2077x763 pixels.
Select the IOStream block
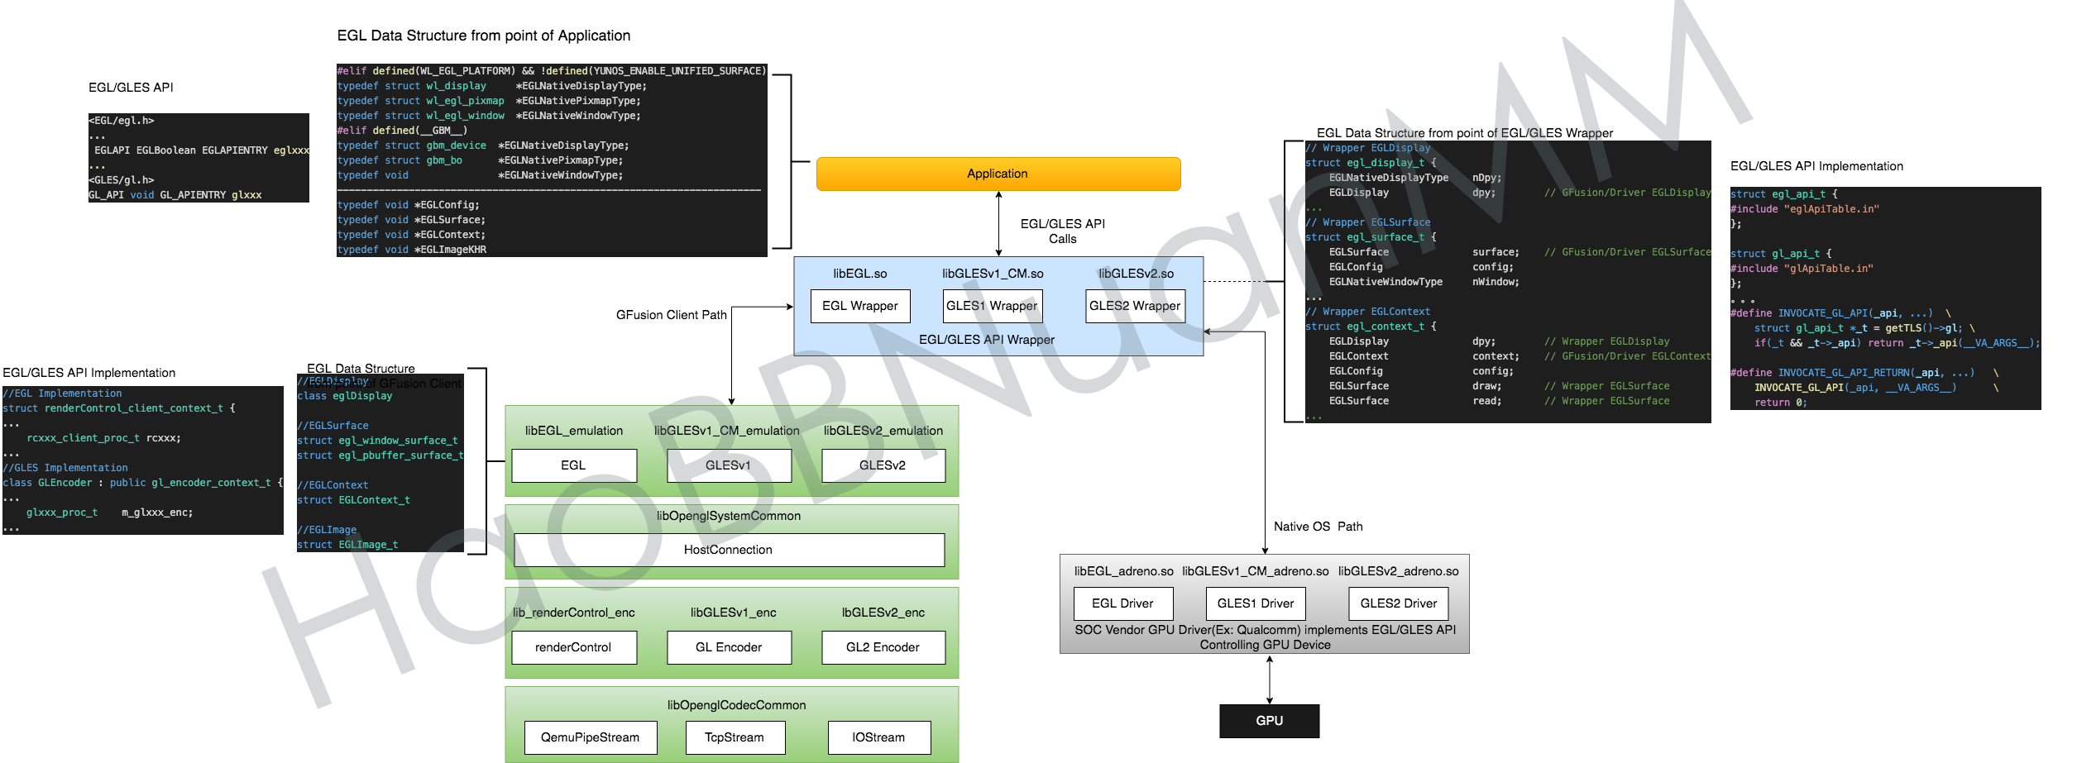pyautogui.click(x=880, y=737)
